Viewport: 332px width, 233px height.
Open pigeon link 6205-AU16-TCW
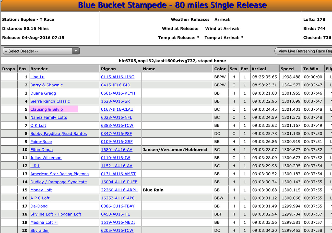click(117, 230)
